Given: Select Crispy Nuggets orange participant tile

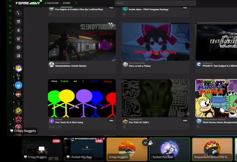Looking at the screenshot, I should (127, 149).
